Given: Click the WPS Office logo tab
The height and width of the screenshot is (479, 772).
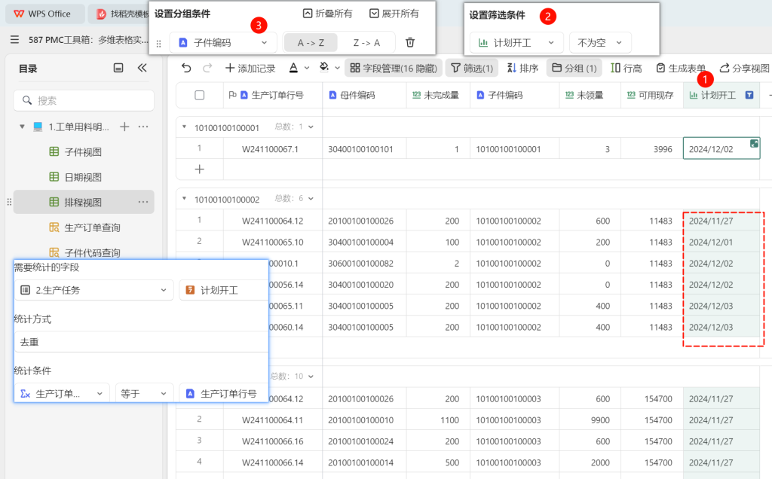Looking at the screenshot, I should click(43, 14).
